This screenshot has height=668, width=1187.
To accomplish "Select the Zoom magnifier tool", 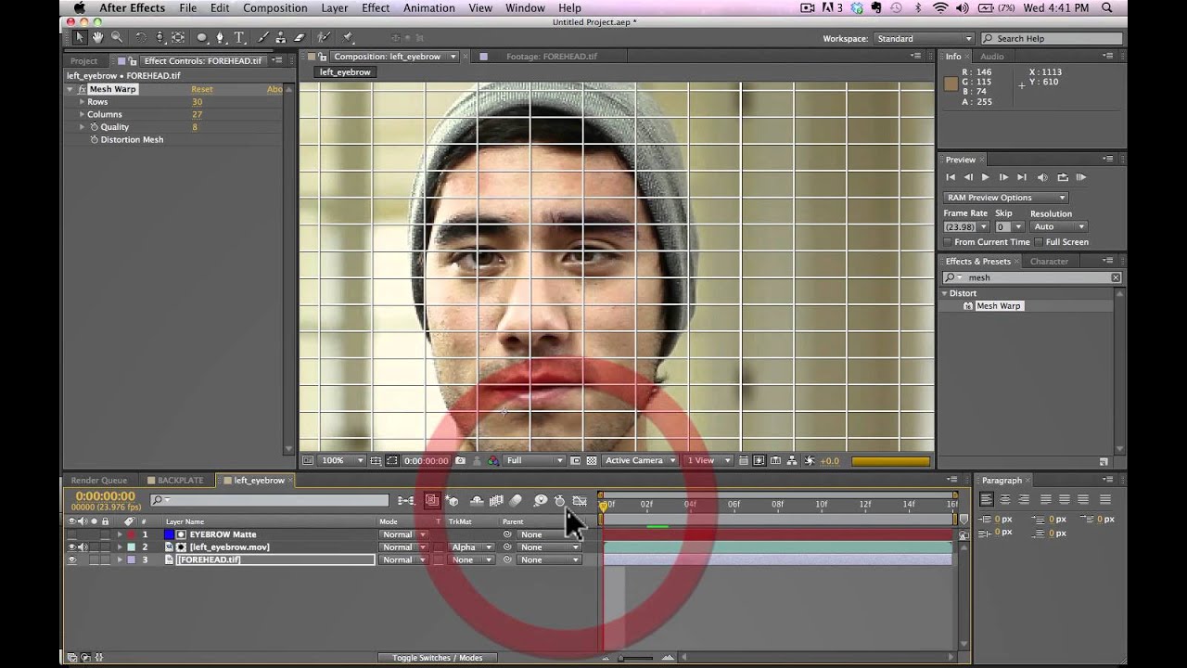I will [x=117, y=38].
